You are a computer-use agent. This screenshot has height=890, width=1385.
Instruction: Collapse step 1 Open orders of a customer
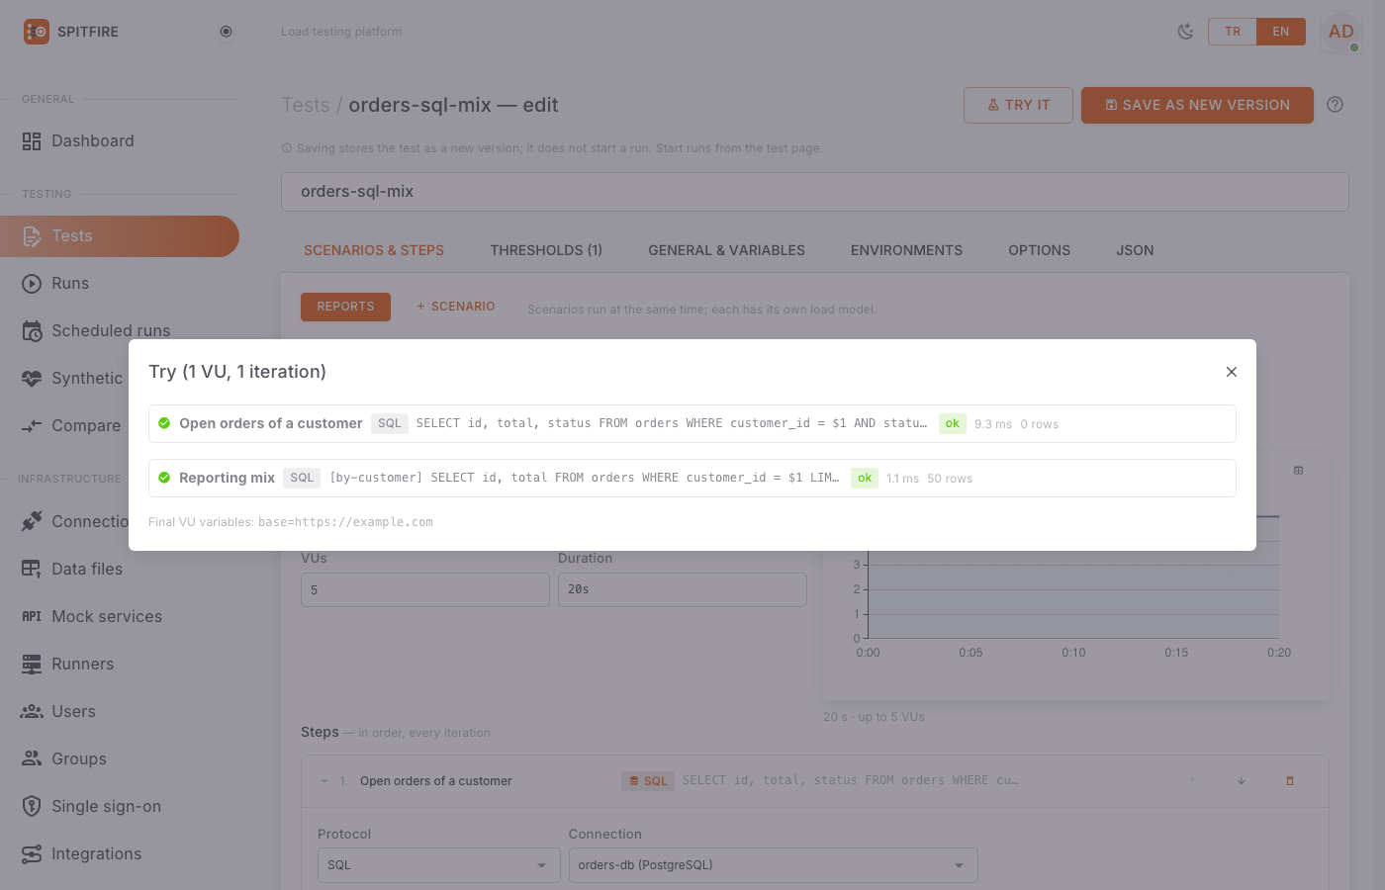323,781
